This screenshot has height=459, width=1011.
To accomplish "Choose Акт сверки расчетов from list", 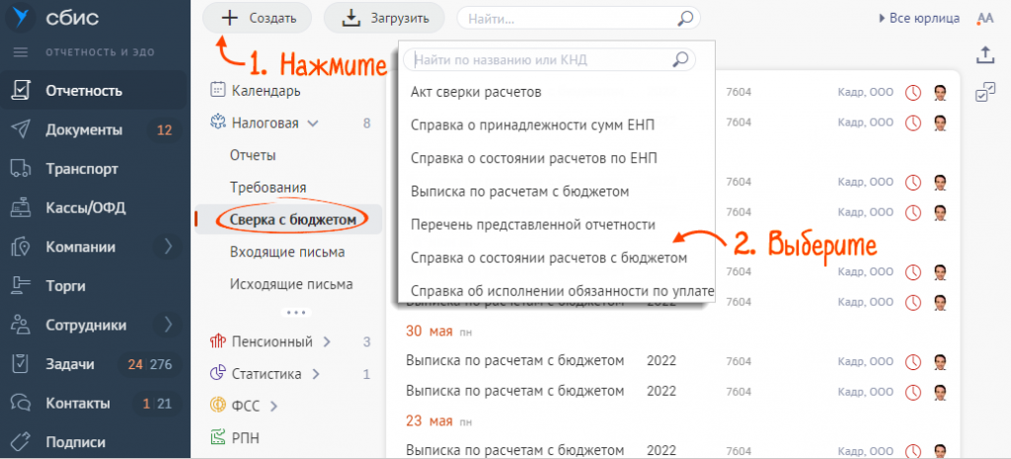I will [x=475, y=92].
